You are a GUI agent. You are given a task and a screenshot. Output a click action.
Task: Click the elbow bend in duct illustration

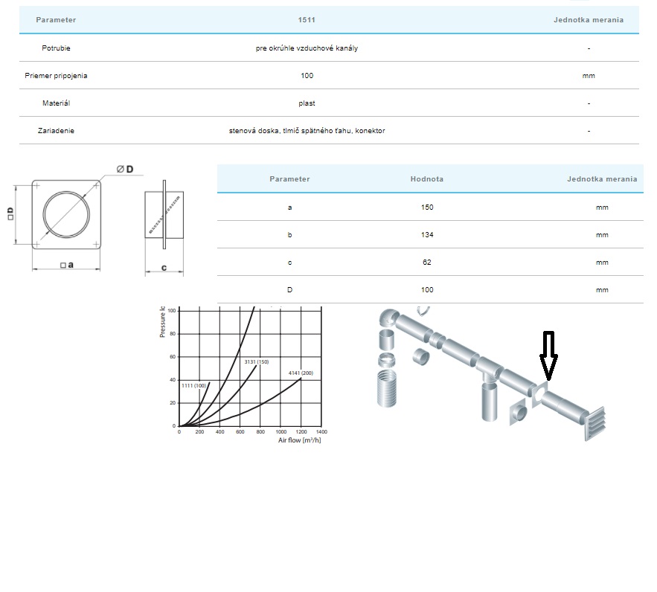388,318
